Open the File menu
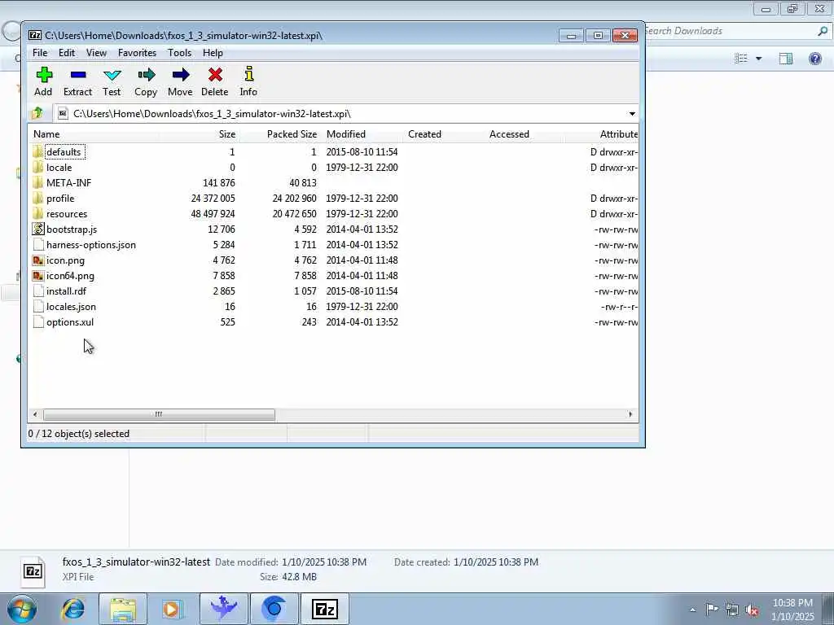 point(40,53)
